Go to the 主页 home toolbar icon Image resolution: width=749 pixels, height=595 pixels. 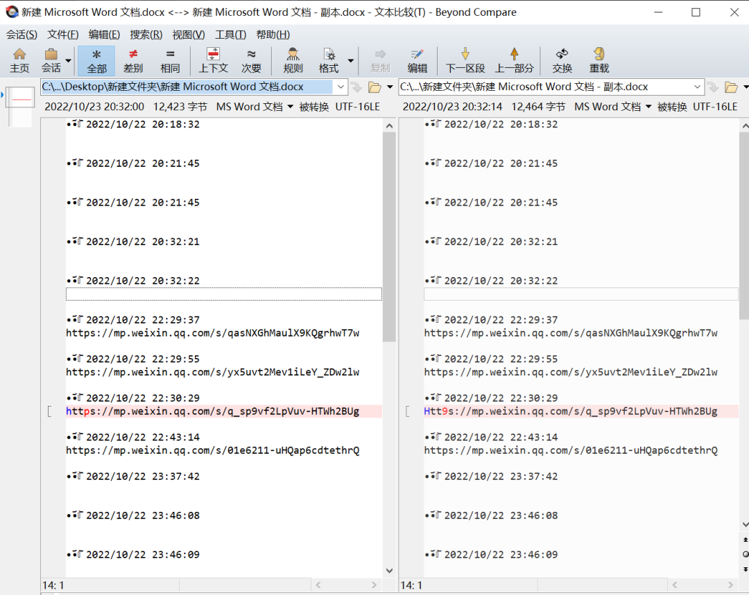pyautogui.click(x=19, y=60)
